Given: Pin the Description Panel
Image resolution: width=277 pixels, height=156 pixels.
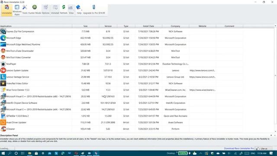Looking at the screenshot, I should tap(271, 135).
